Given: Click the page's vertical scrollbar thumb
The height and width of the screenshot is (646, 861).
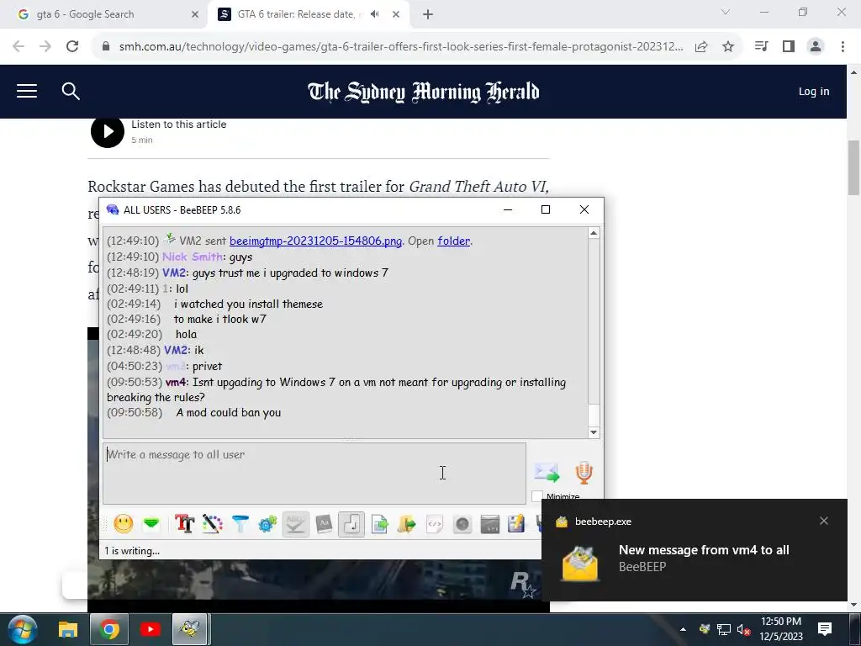Looking at the screenshot, I should [853, 167].
